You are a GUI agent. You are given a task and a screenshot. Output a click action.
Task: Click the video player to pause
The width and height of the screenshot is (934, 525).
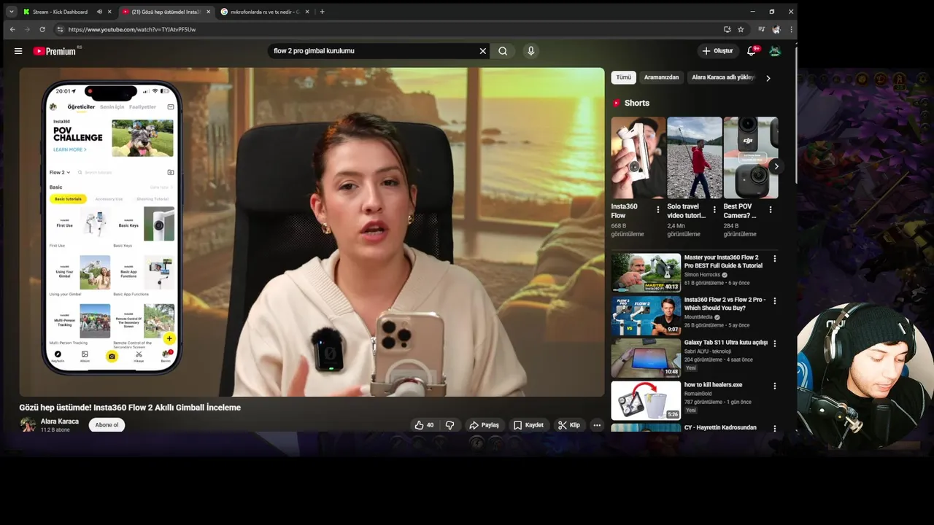pos(312,232)
